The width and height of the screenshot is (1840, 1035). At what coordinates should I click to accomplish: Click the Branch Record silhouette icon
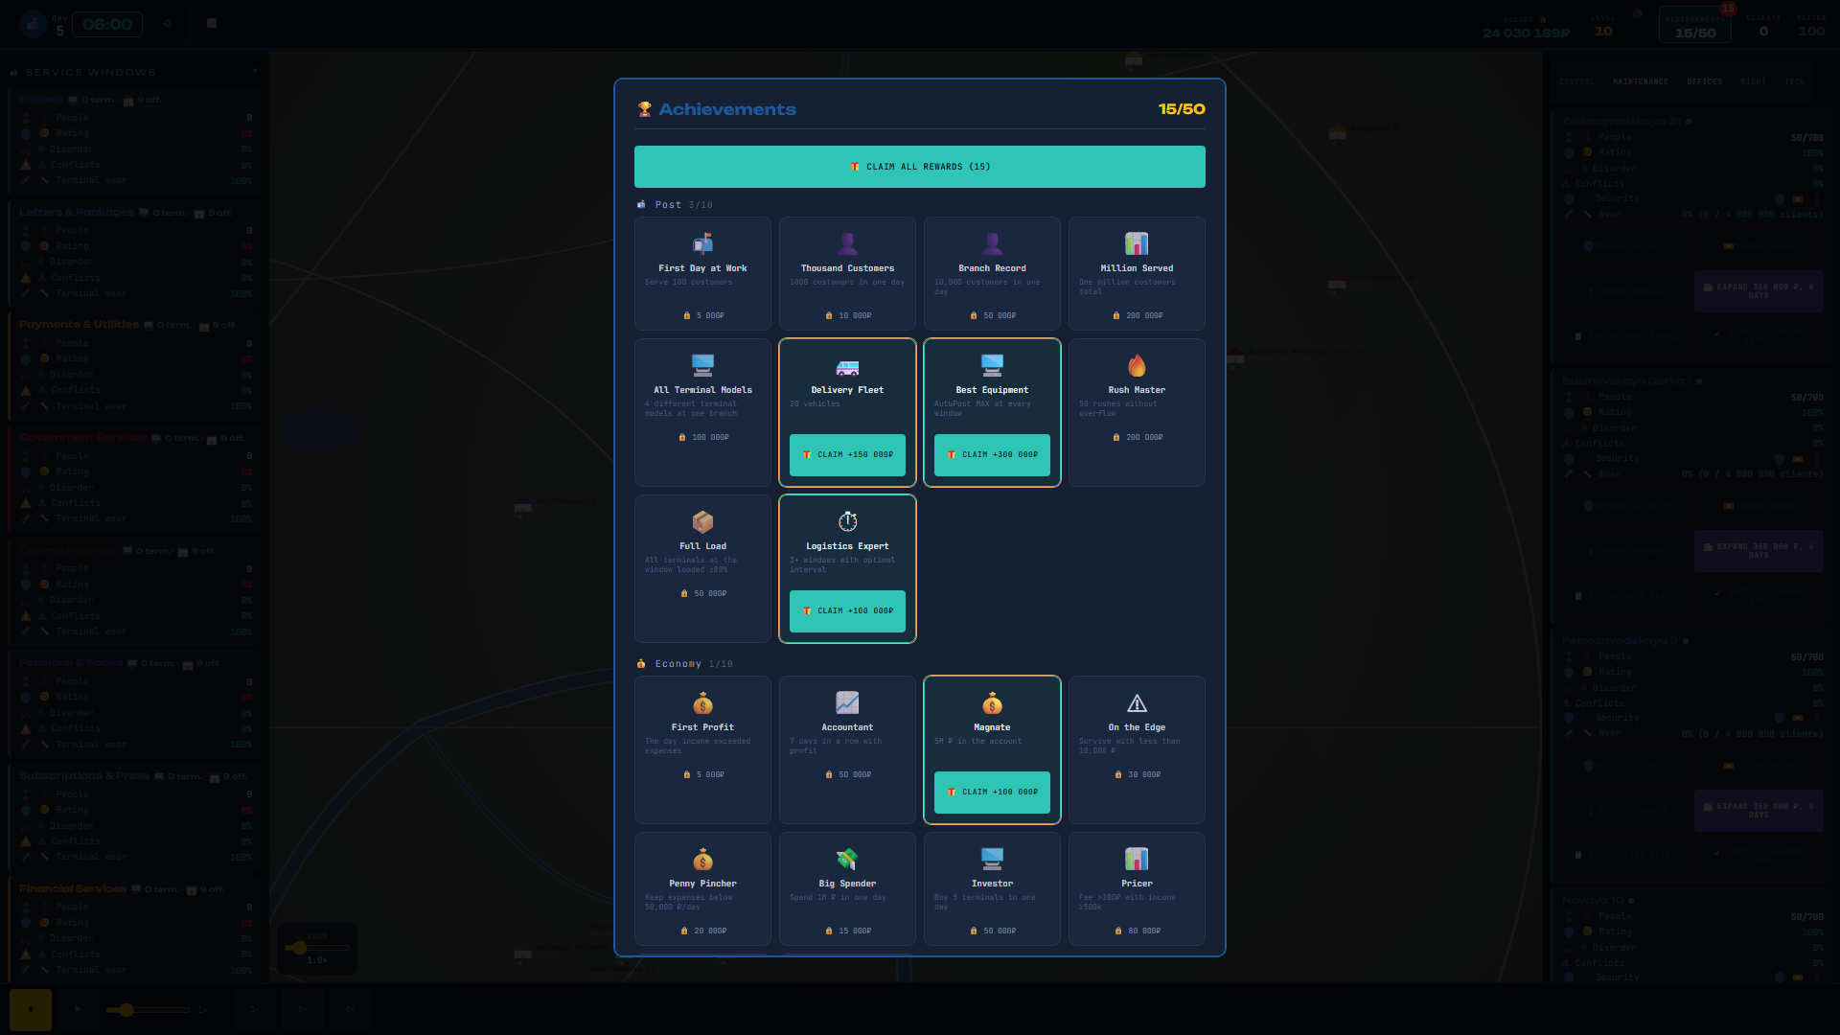992,242
